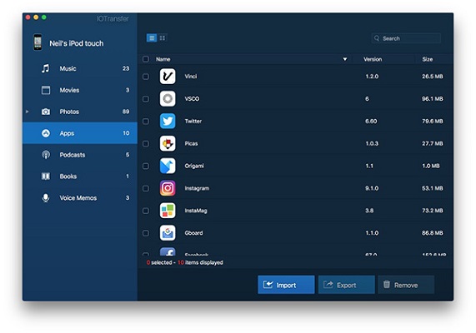476x333 pixels.
Task: Open the Music category
Action: click(80, 68)
